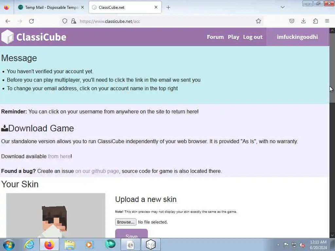Click the Log out link
This screenshot has width=335, height=251.
253,37
